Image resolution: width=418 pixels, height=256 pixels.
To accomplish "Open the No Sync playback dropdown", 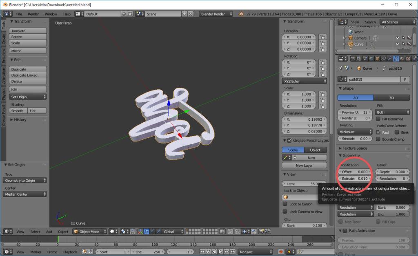I will (x=256, y=252).
